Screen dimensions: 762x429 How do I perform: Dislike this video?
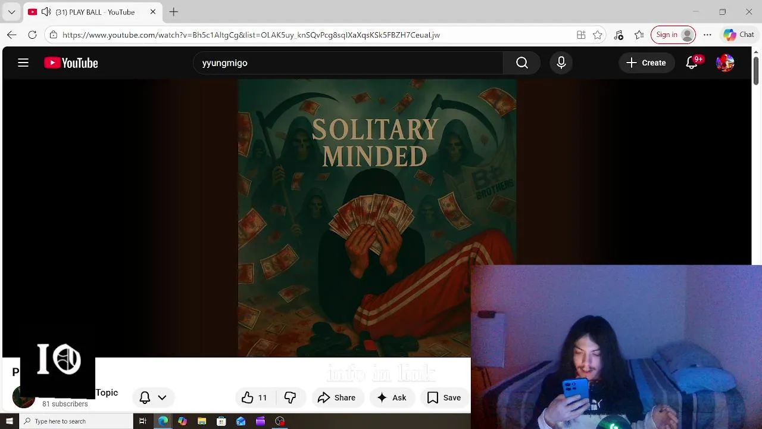[x=290, y=397]
